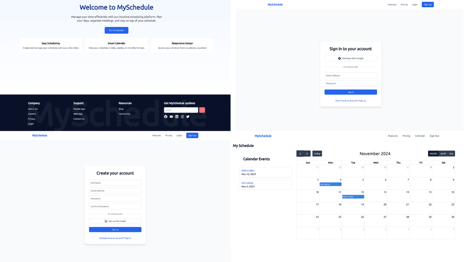Click the pink newsletter subscribe button
The image size is (466, 262).
click(202, 110)
